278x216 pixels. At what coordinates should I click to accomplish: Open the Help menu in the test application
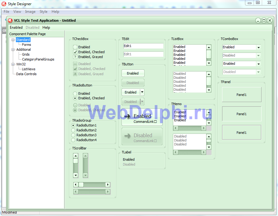46,27
